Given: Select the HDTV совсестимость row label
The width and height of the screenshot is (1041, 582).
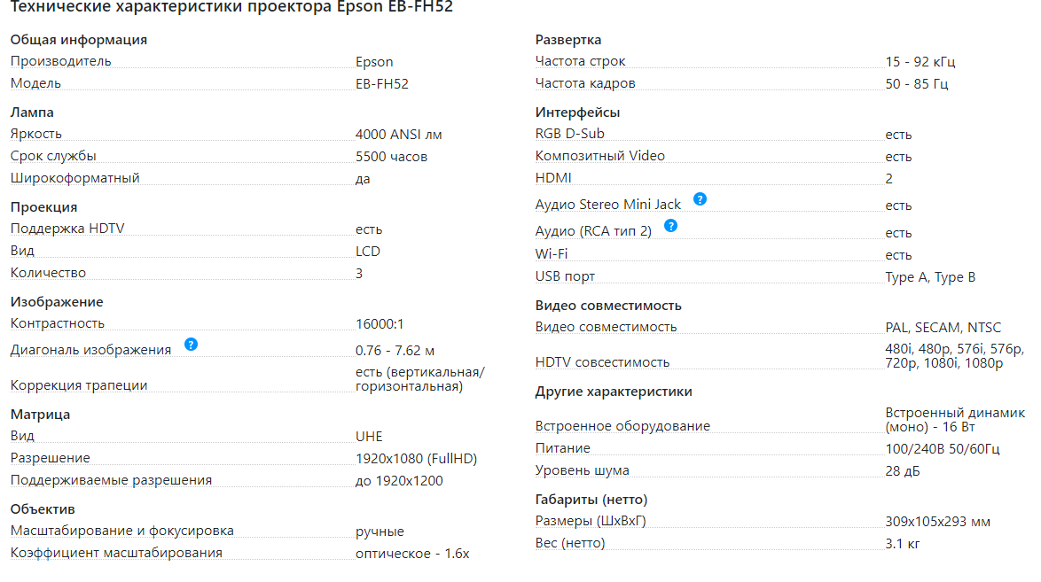Looking at the screenshot, I should pyautogui.click(x=602, y=362).
